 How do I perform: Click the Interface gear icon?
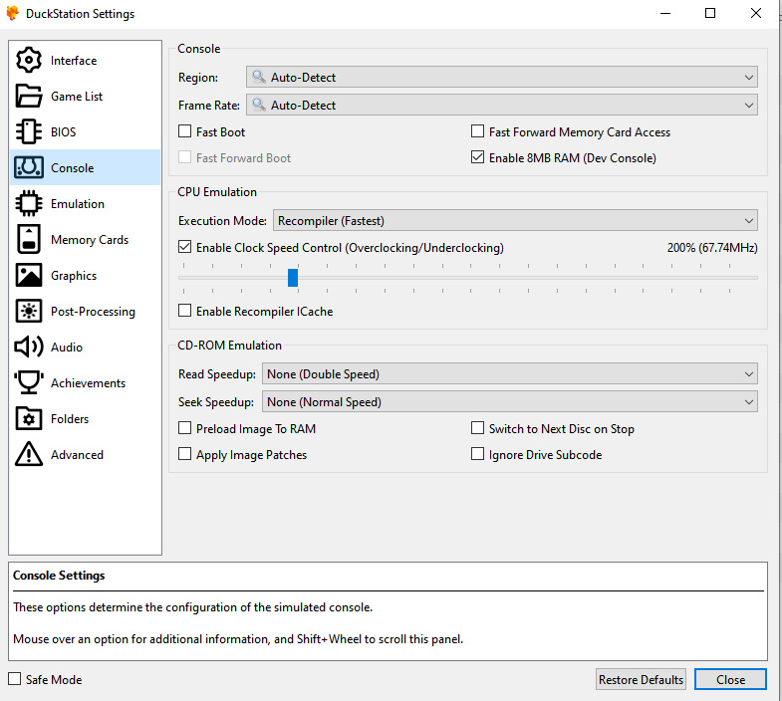pyautogui.click(x=29, y=61)
